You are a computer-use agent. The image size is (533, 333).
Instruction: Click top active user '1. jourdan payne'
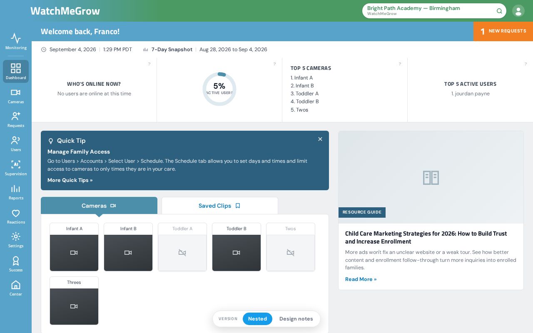(x=471, y=94)
